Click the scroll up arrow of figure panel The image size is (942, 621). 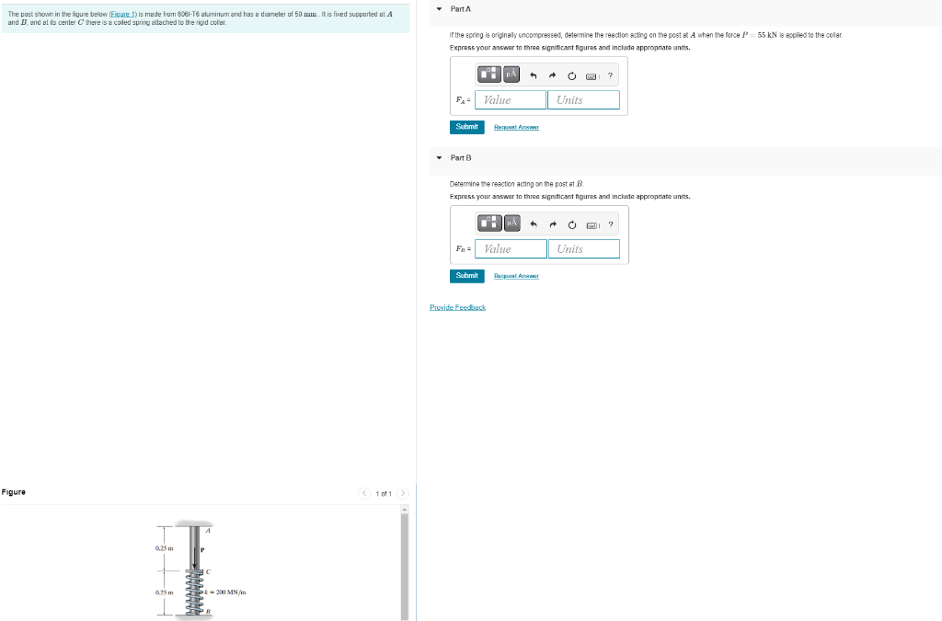(405, 510)
